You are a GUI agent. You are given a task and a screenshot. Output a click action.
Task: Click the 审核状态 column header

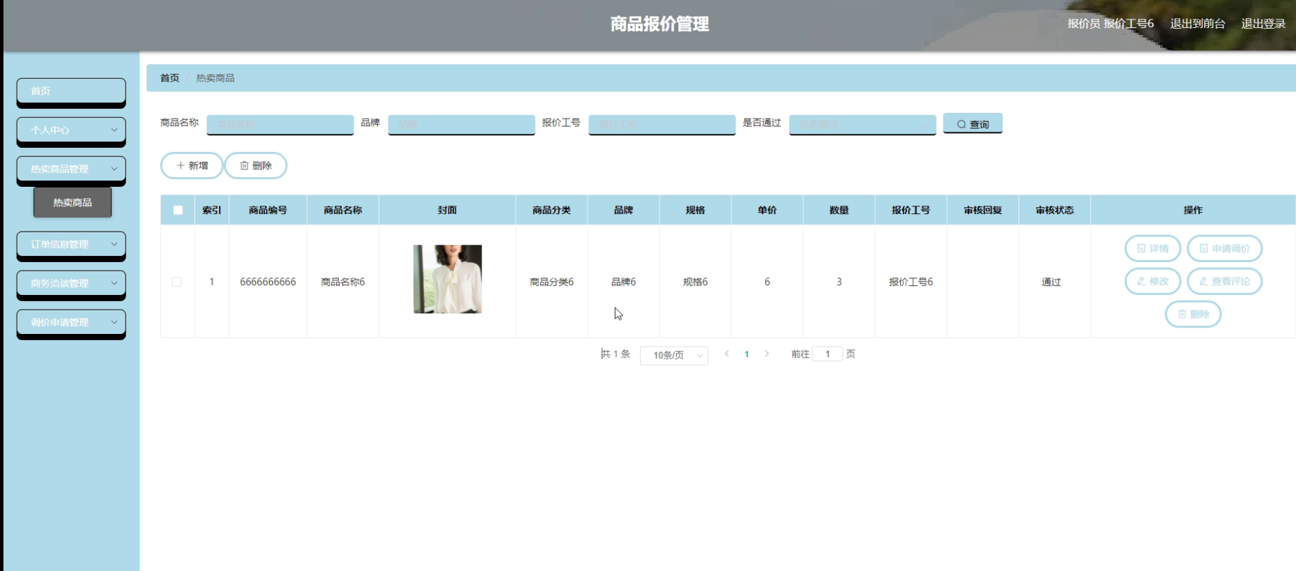tap(1055, 211)
